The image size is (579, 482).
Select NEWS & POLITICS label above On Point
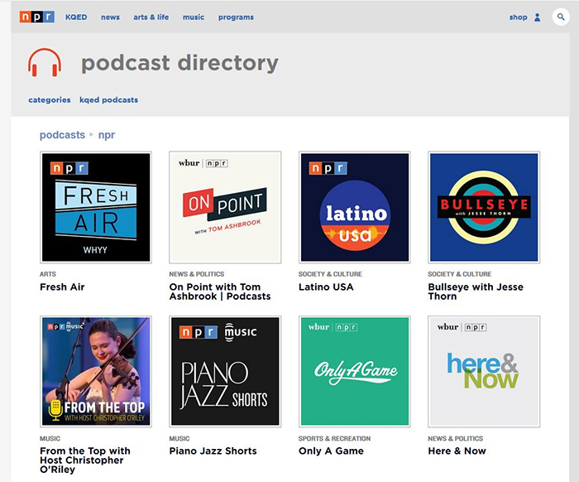tap(197, 274)
